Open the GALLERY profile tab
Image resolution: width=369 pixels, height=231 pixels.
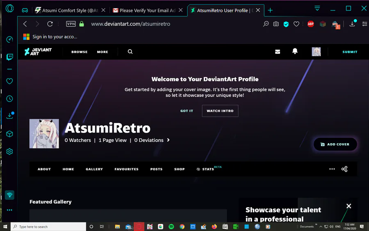(94, 169)
